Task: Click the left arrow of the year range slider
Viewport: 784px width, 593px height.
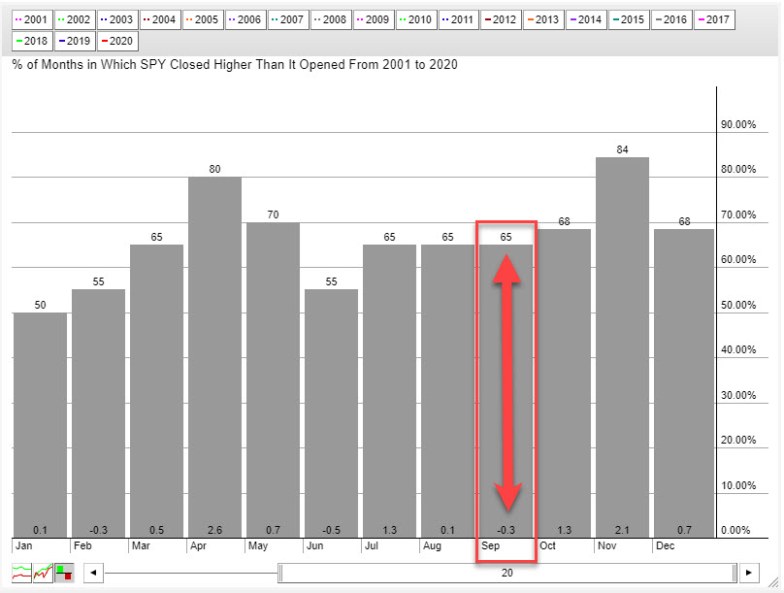Action: [93, 573]
